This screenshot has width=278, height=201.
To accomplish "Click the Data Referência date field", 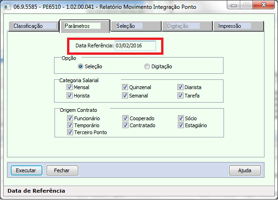I will click(136, 46).
